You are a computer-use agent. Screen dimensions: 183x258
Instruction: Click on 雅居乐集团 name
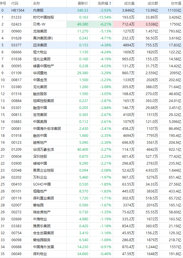pos(42,226)
